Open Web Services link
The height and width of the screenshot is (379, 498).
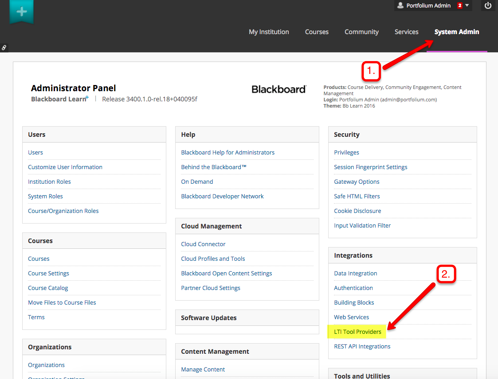pyautogui.click(x=352, y=317)
